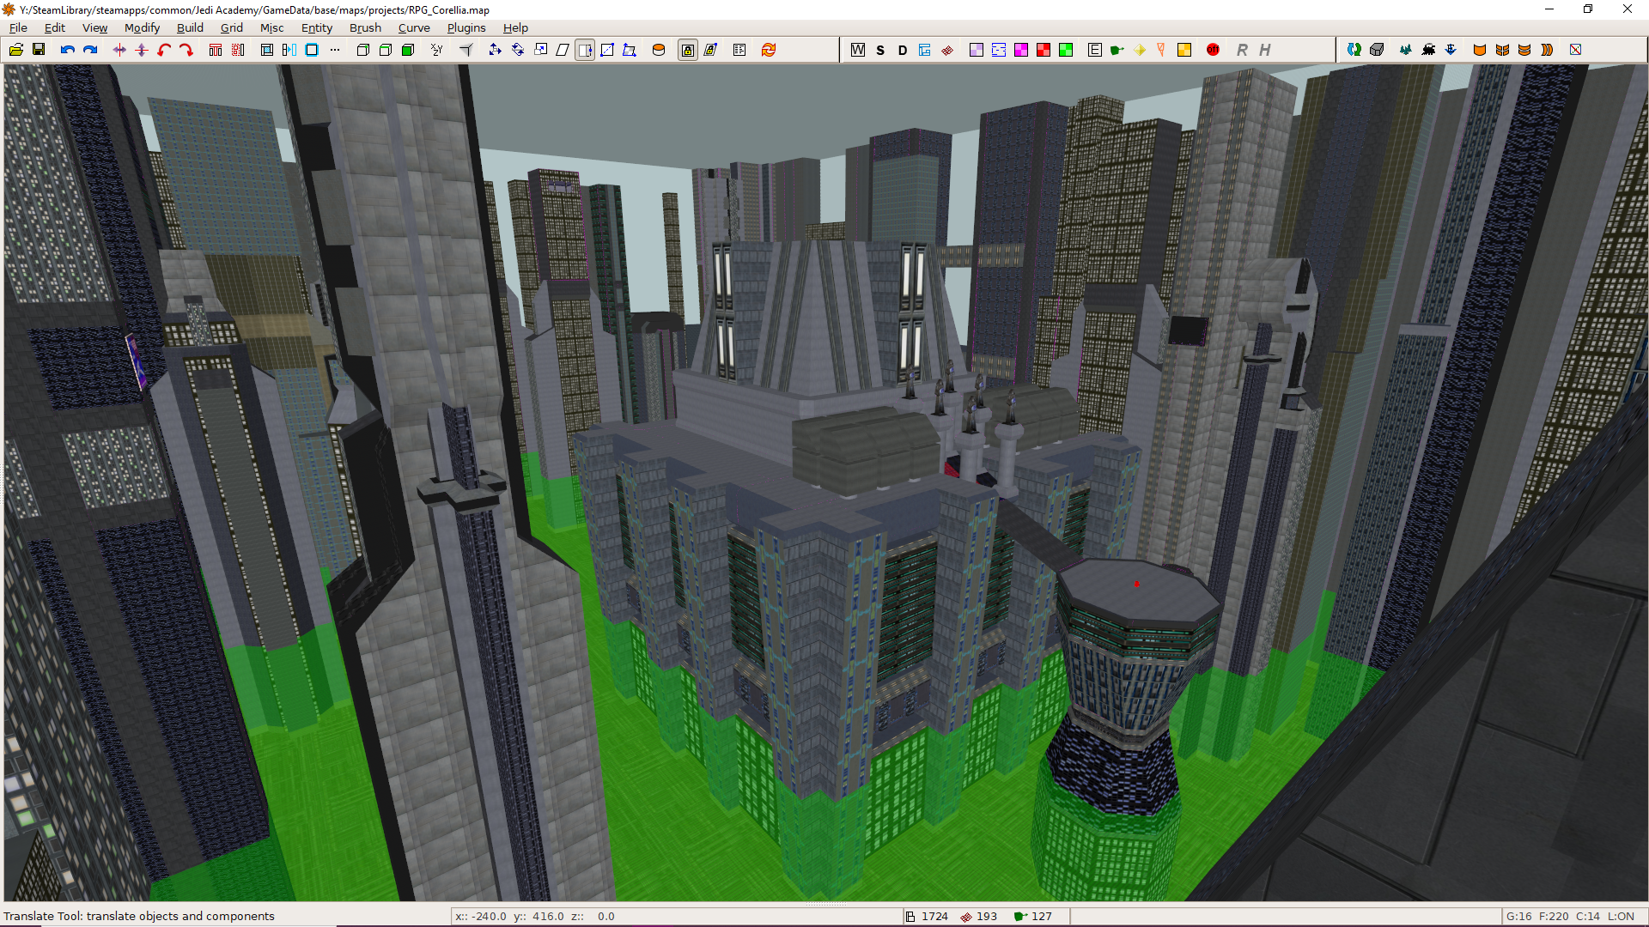The height and width of the screenshot is (927, 1649).
Task: Expand the Help menu
Action: [515, 27]
